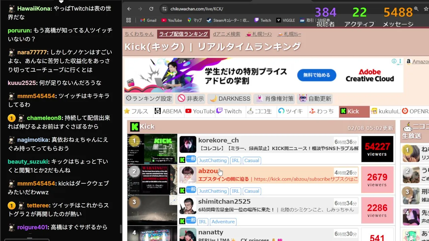This screenshot has width=429, height=241.
Task: Open ランキング設定 gear button
Action: (x=148, y=98)
